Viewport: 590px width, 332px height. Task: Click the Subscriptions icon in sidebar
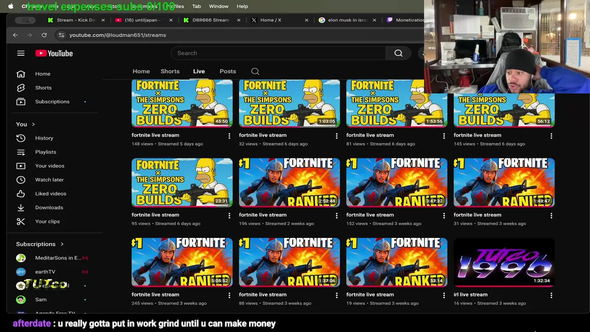tap(21, 101)
